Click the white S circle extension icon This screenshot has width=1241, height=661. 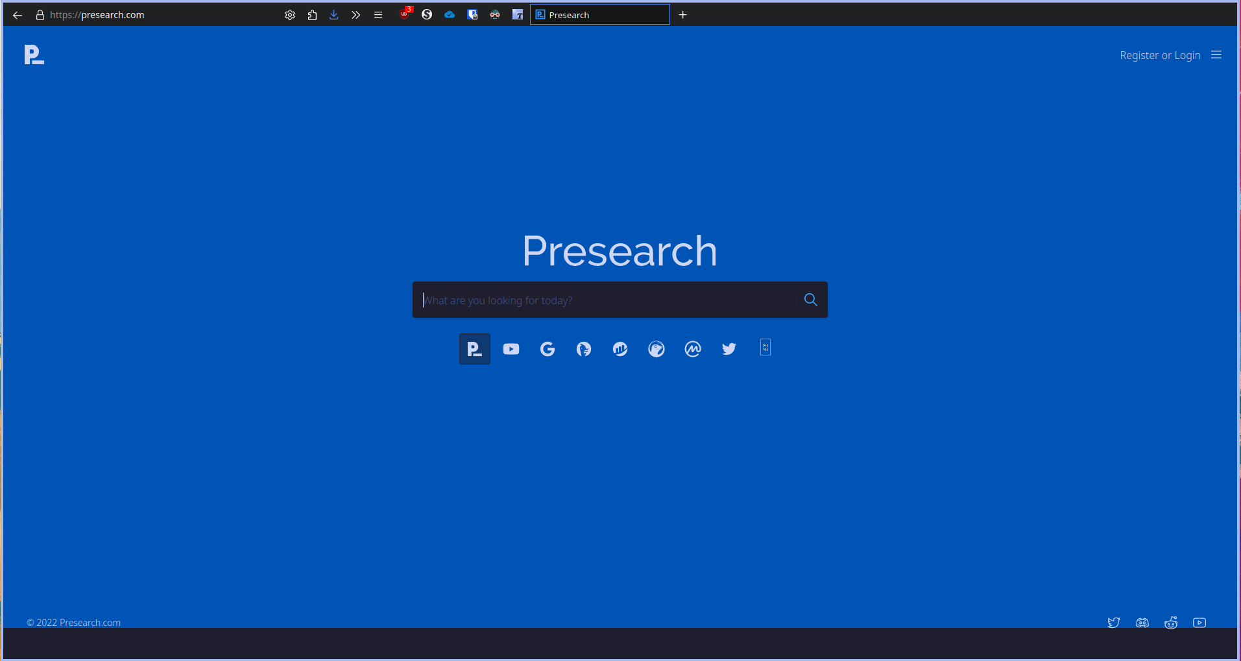coord(427,14)
